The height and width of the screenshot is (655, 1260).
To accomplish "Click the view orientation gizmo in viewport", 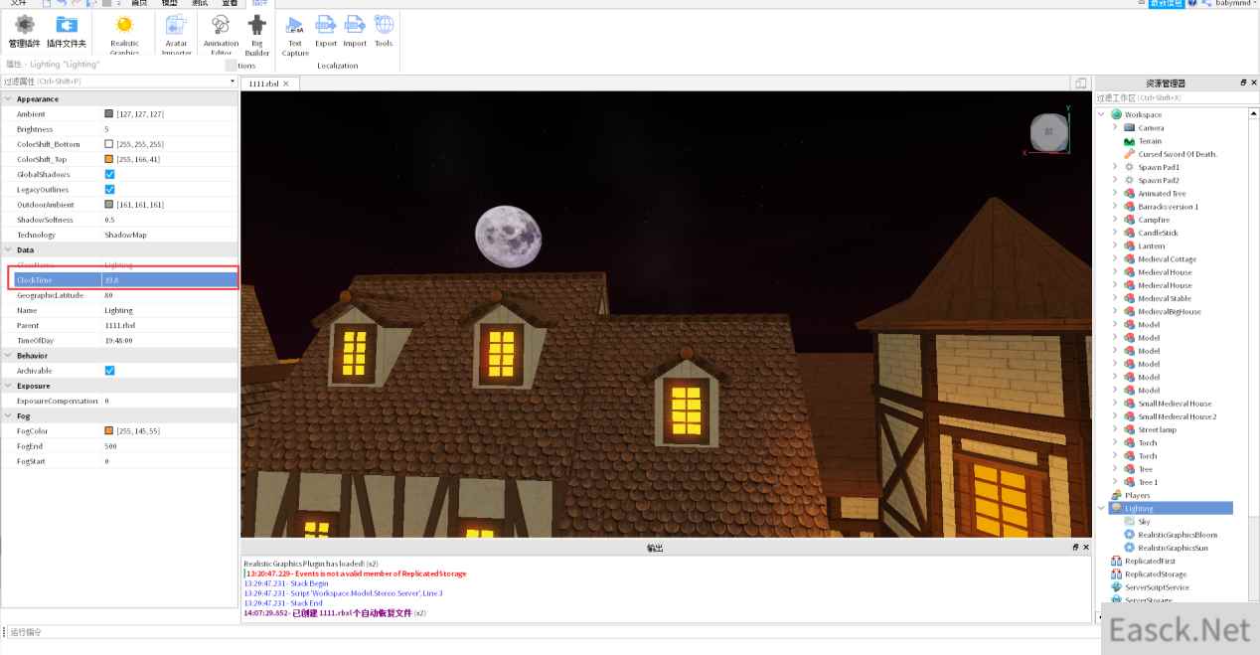I will click(x=1047, y=132).
